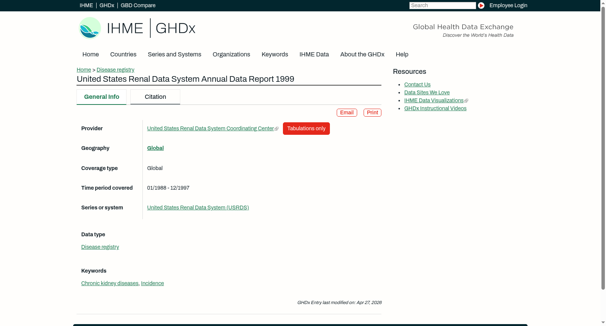Click the Resources heading

(409, 72)
